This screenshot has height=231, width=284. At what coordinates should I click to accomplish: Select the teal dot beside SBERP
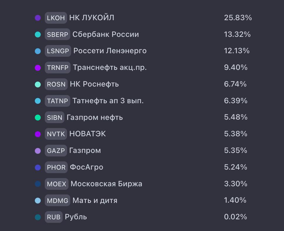pos(38,34)
